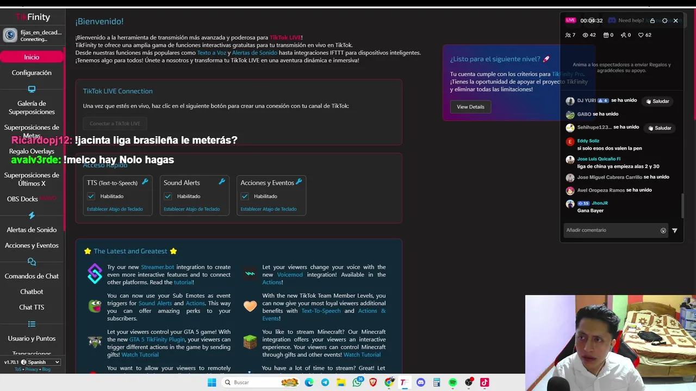Click the View Details button
Viewport: 696px width, 391px height.
(470, 107)
